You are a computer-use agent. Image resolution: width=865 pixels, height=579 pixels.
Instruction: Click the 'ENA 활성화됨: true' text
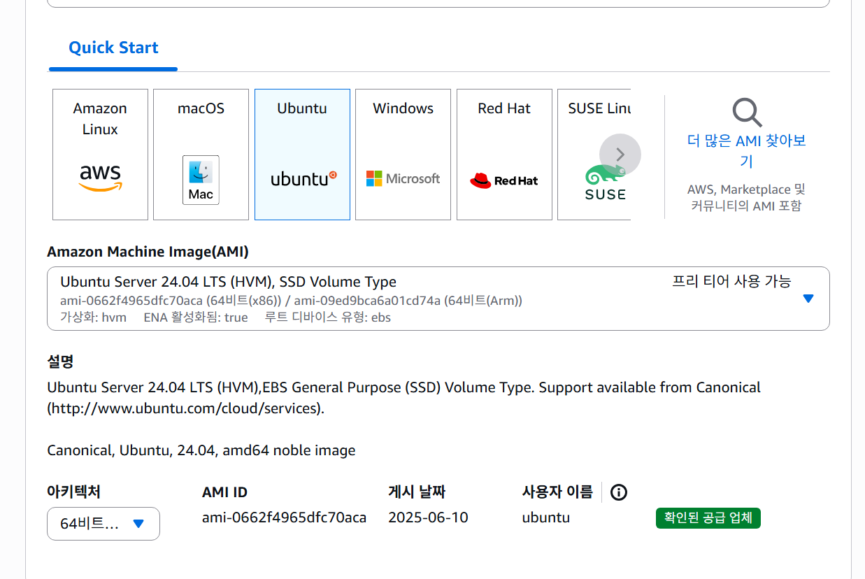pyautogui.click(x=196, y=317)
